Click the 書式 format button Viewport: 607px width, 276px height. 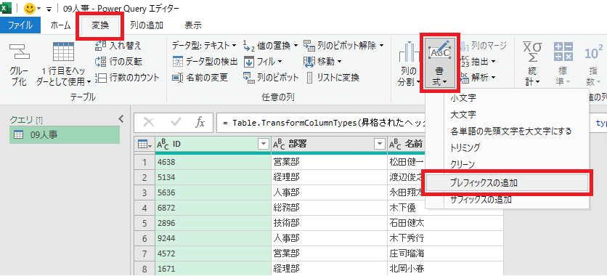pos(440,64)
